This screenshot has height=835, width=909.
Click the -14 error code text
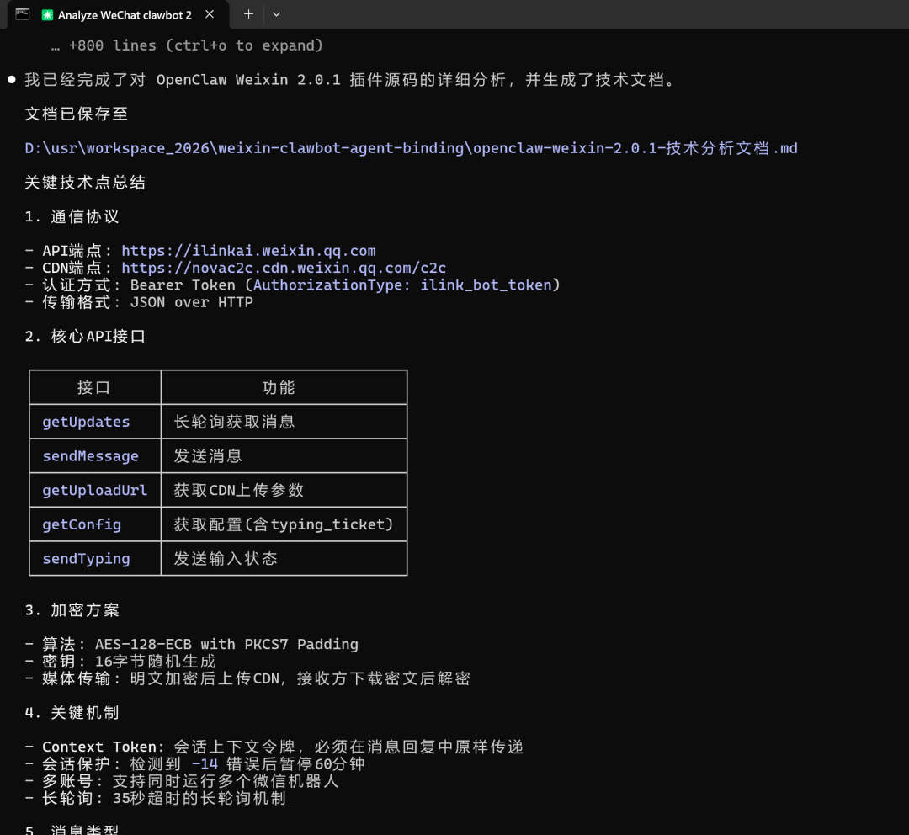pos(205,764)
